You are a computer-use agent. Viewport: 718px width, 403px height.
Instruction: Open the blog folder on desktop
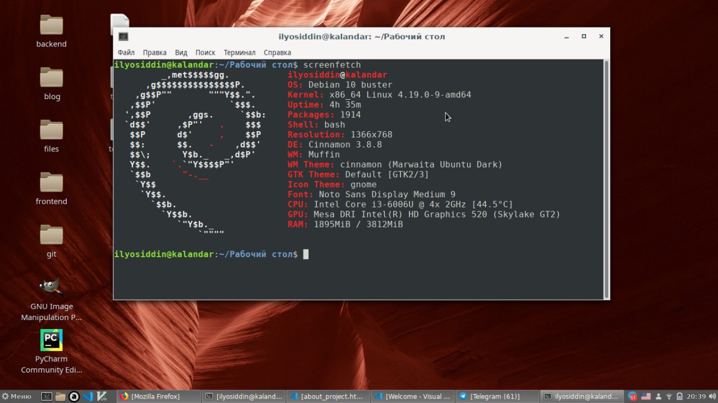point(52,84)
